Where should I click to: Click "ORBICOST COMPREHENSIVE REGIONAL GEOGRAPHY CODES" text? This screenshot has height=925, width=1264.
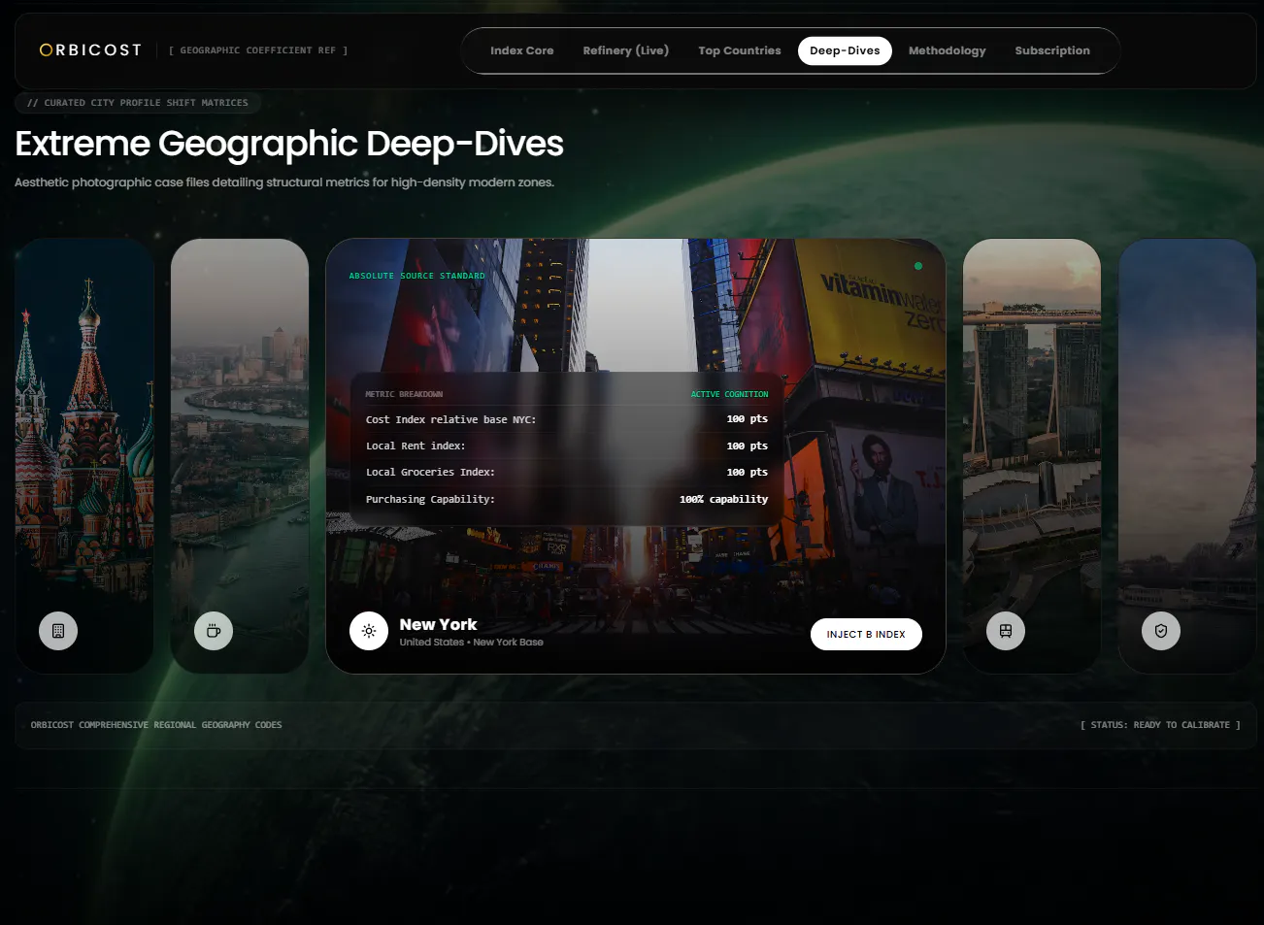pos(156,725)
